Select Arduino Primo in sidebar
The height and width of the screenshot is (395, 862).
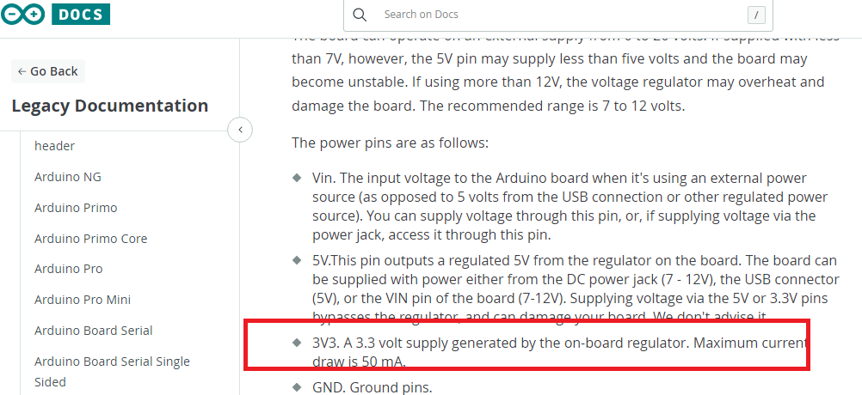[x=76, y=208]
